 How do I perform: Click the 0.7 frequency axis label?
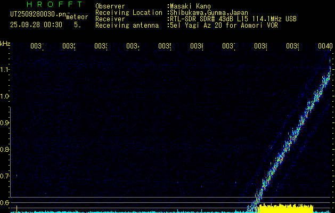click(x=5, y=176)
